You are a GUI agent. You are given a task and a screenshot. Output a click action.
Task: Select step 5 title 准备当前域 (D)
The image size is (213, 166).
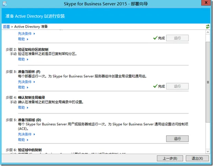point(29,120)
